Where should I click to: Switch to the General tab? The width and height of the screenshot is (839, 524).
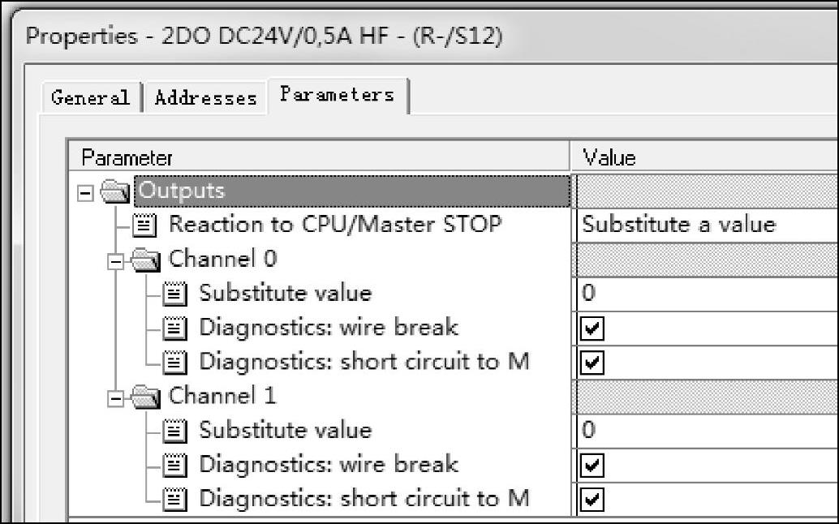pyautogui.click(x=90, y=98)
